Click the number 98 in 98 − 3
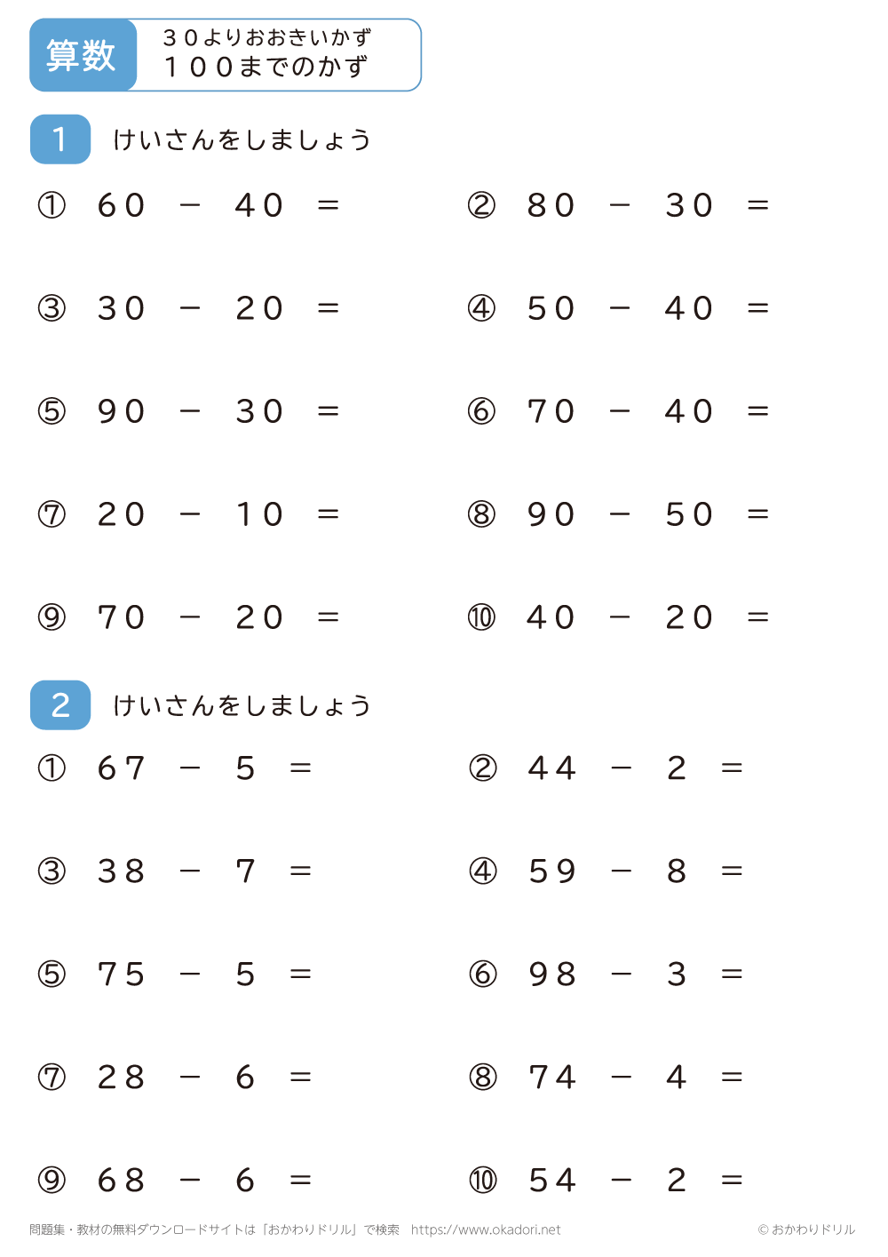The height and width of the screenshot is (1257, 888). pyautogui.click(x=552, y=975)
